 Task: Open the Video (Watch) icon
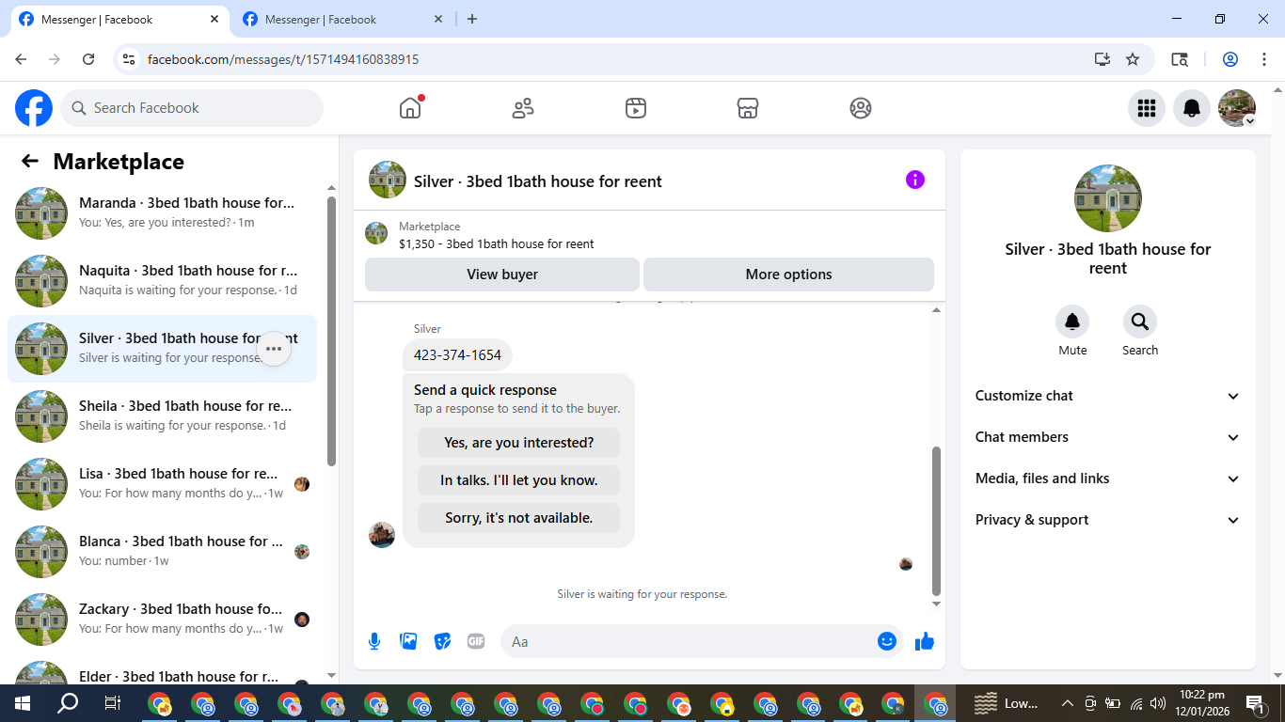point(636,108)
